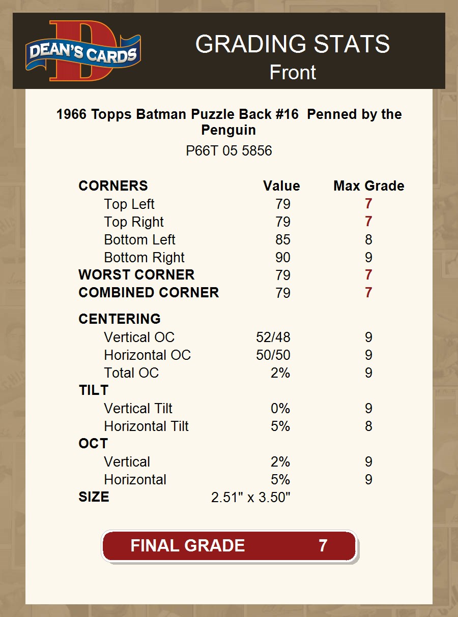Click the card size 2.51" x 3.50"

pos(250,498)
